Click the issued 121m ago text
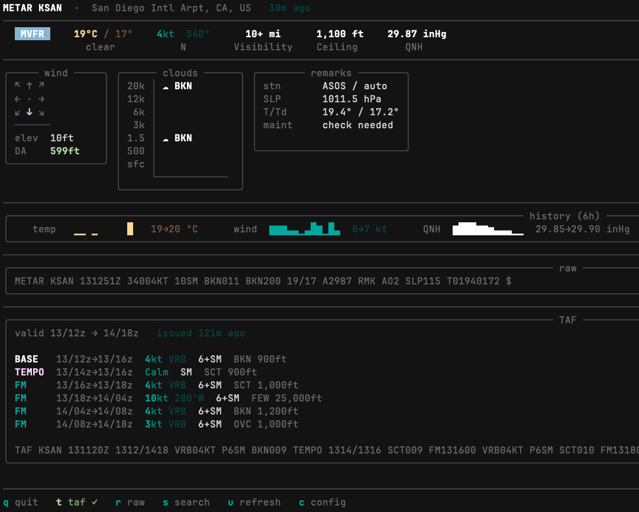The width and height of the screenshot is (639, 512). [x=201, y=333]
